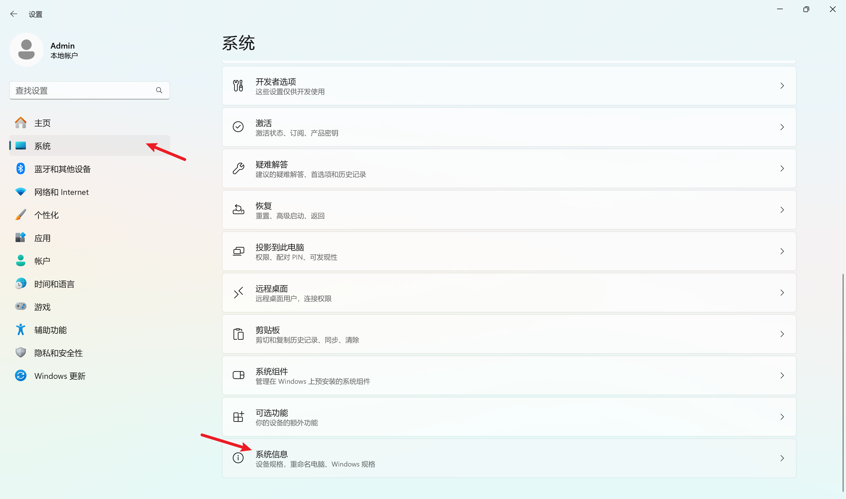The width and height of the screenshot is (846, 499).
Task: Click the Recovery icon
Action: [238, 210]
